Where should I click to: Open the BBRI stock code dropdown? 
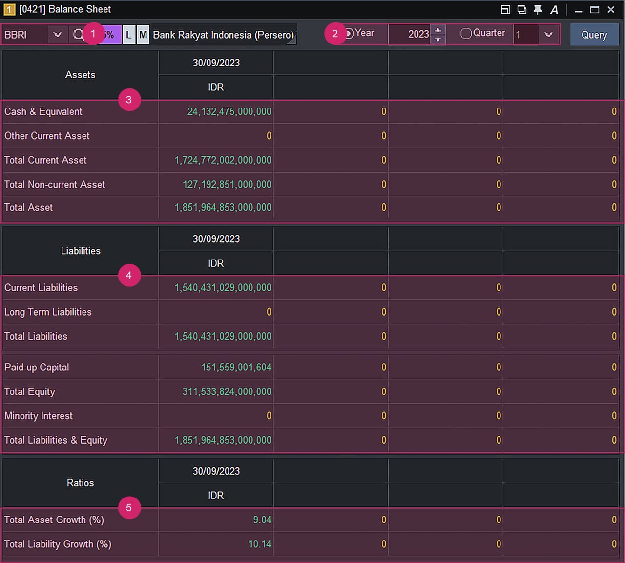tap(58, 35)
